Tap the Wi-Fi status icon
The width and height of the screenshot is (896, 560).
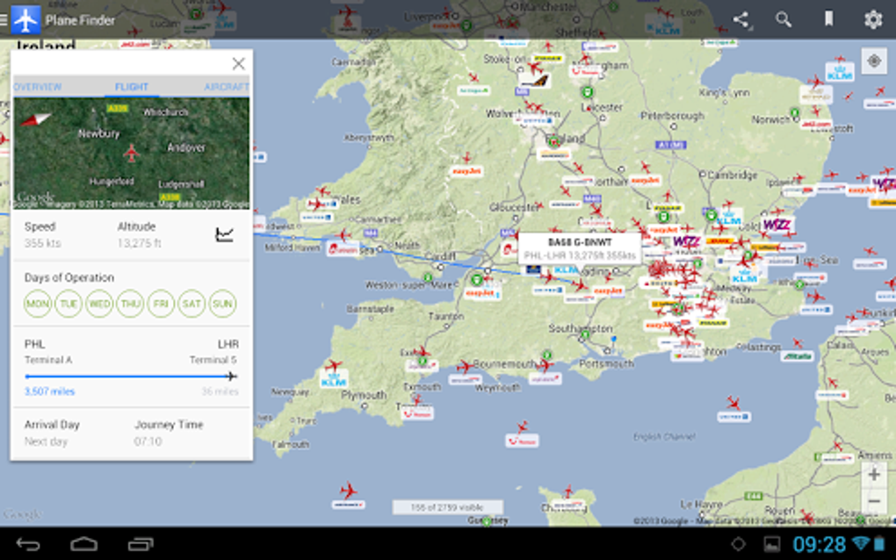coord(861,542)
